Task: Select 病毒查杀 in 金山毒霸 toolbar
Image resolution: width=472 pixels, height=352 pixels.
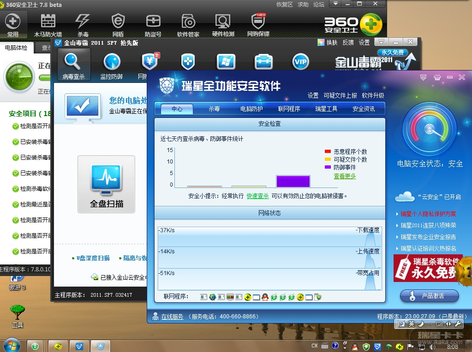Action: point(73,65)
